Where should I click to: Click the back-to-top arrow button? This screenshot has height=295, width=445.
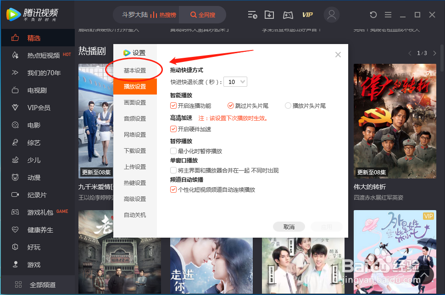coord(424,274)
